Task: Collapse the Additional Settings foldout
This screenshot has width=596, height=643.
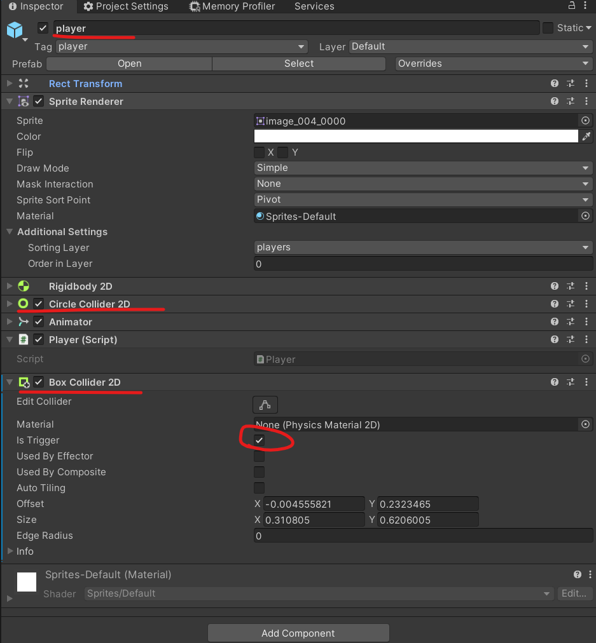Action: point(10,232)
